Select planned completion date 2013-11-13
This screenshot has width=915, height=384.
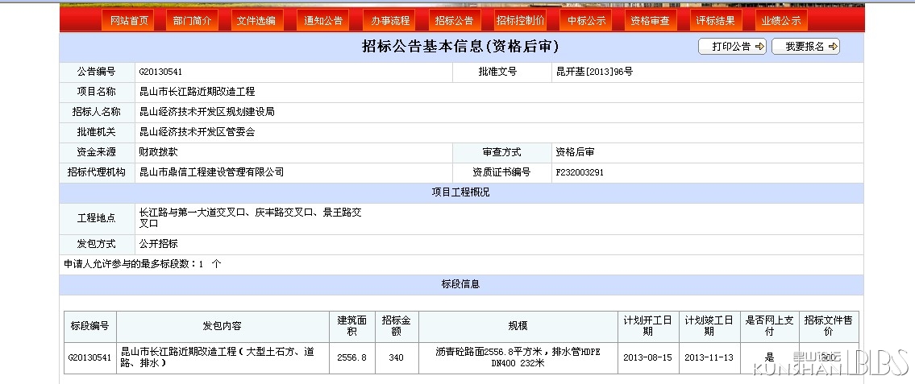[709, 357]
